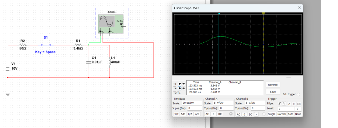The width and height of the screenshot is (338, 128).
Task: Click the X pos.(Div) field
Action: (x=194, y=108)
